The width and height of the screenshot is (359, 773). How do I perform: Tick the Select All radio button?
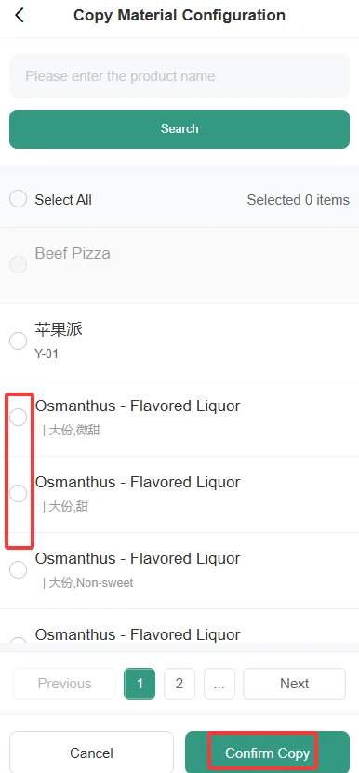[19, 199]
